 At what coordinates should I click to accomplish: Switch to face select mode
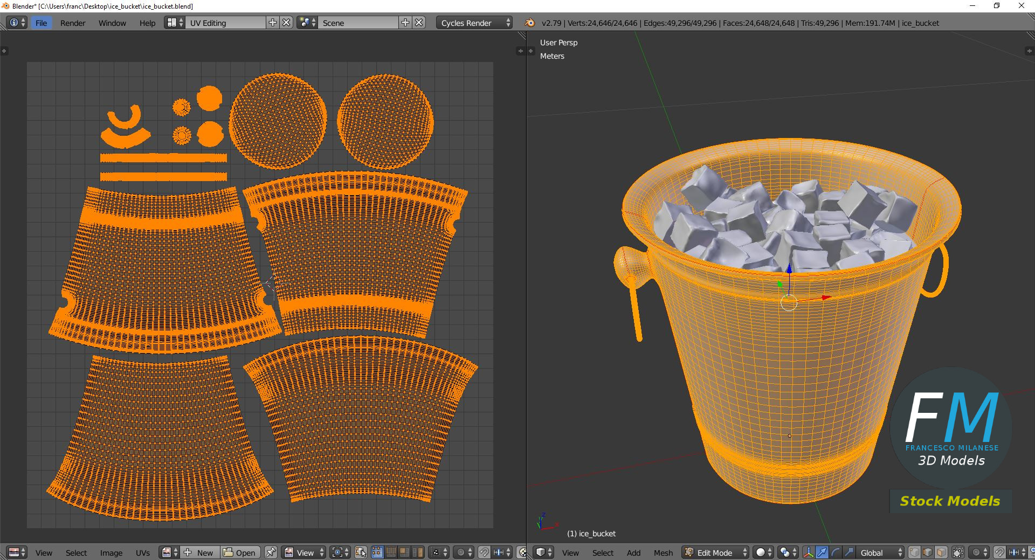[x=941, y=552]
